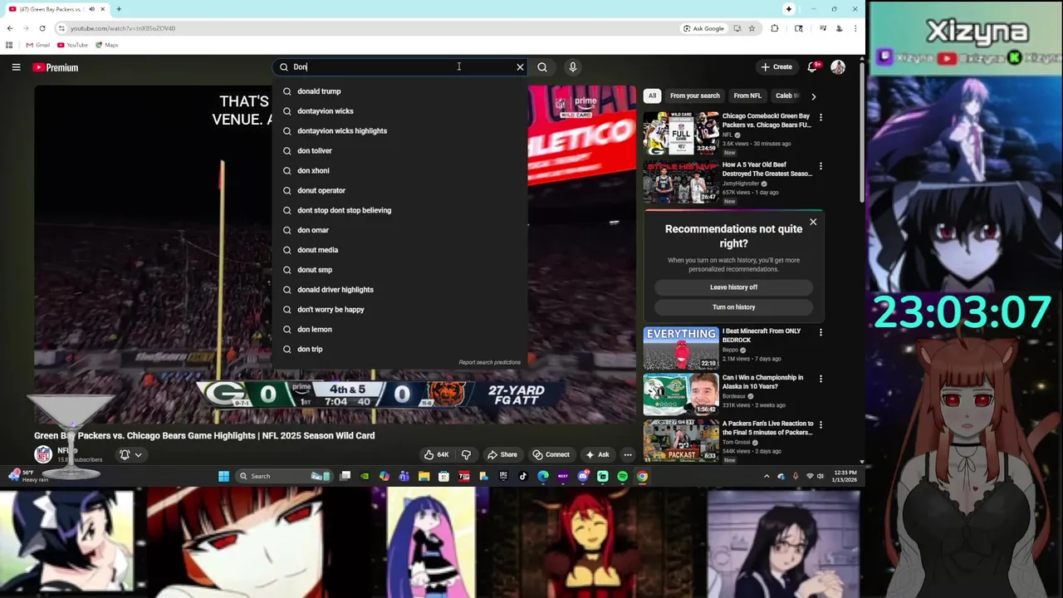The width and height of the screenshot is (1063, 598).
Task: Click Turn on history button
Action: (x=733, y=307)
